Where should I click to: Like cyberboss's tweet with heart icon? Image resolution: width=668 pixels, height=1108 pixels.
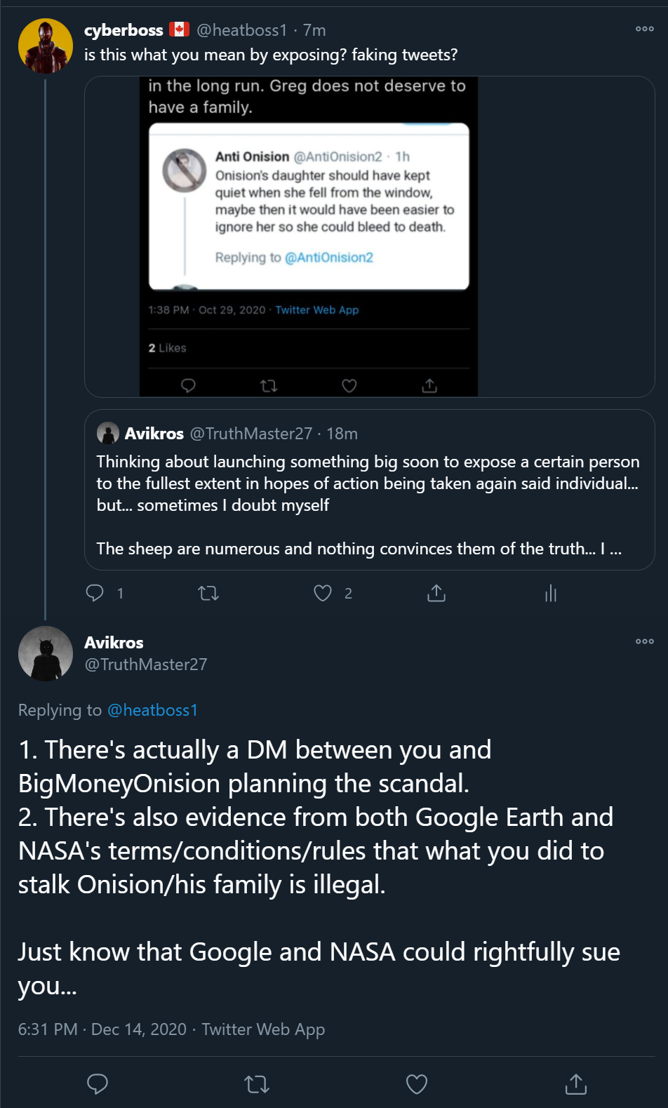pos(323,594)
